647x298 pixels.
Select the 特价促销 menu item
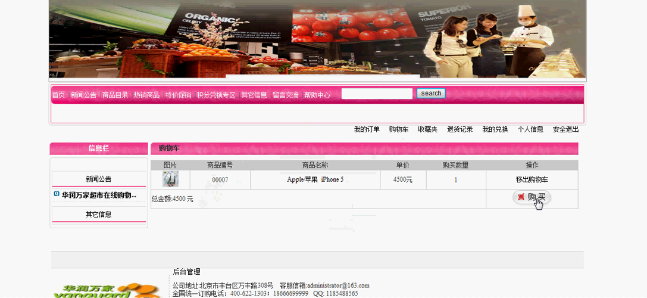(178, 95)
